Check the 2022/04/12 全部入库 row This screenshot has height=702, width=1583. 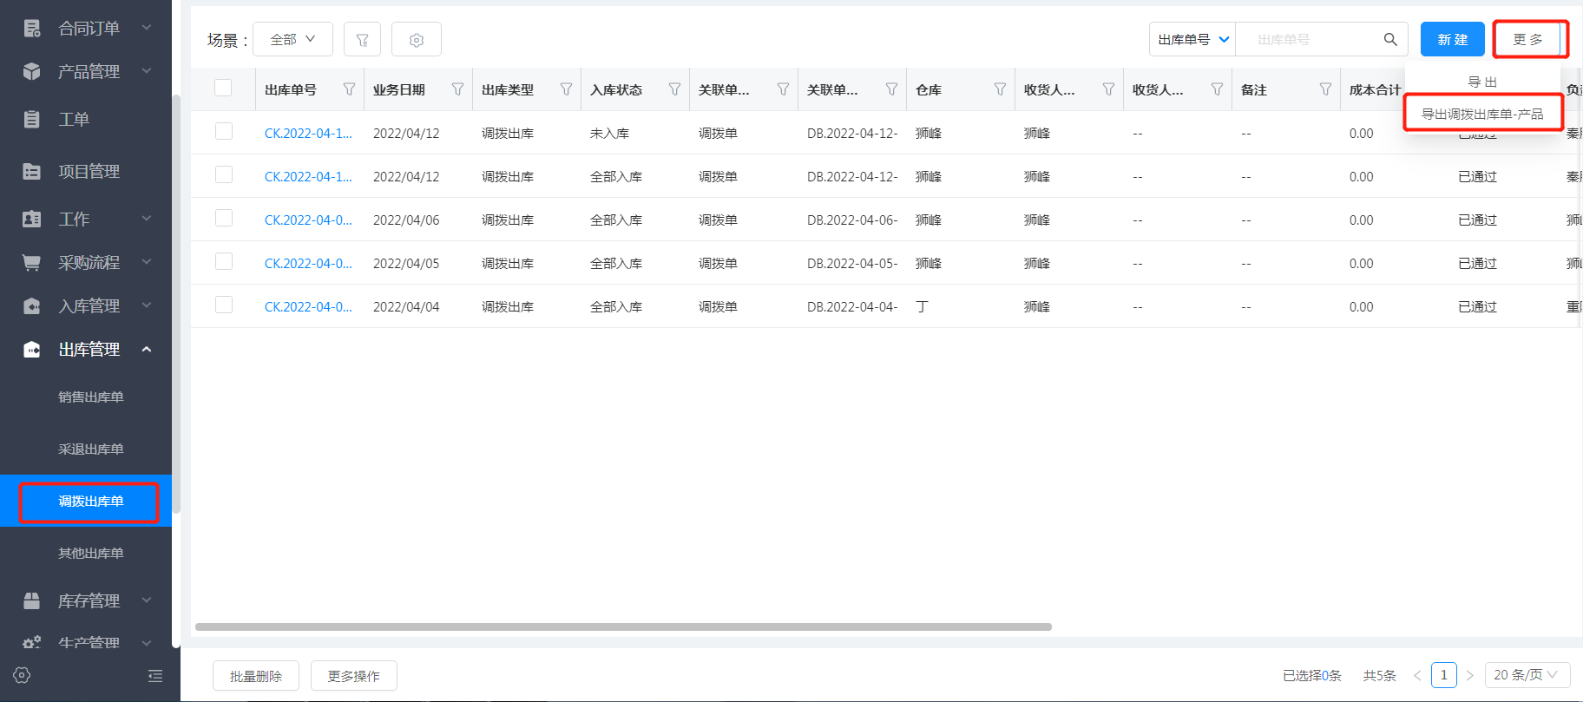pos(224,174)
